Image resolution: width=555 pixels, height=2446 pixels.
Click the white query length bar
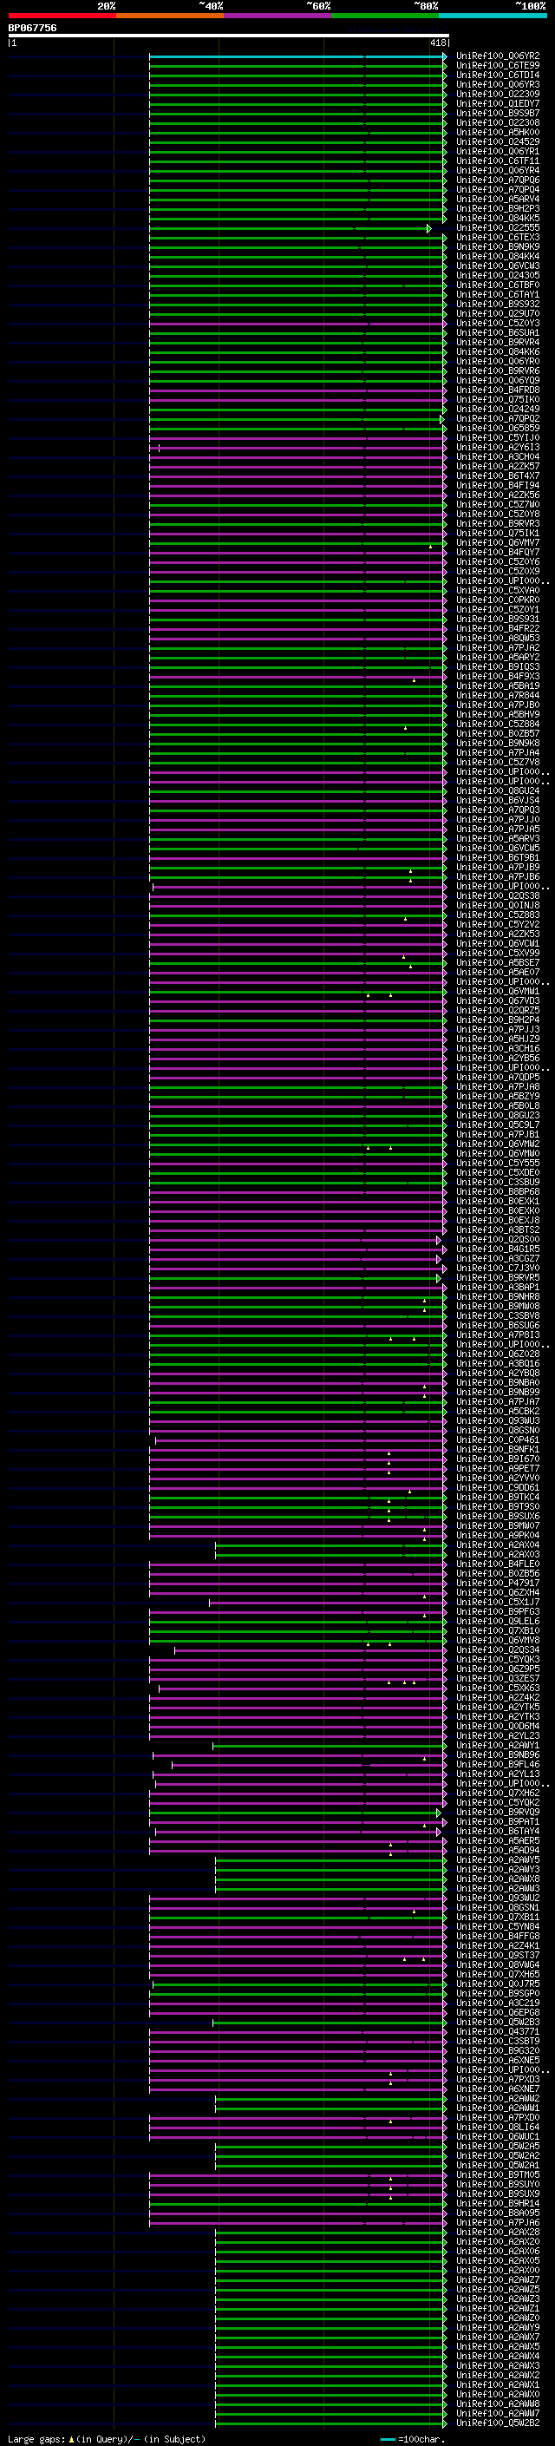(229, 35)
